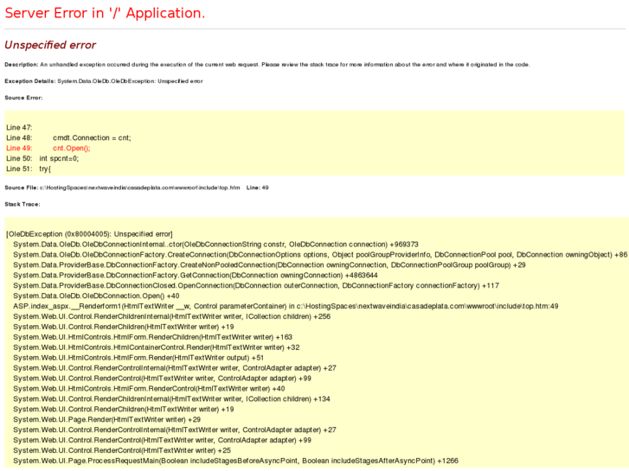Image resolution: width=629 pixels, height=471 pixels.
Task: Click the '[OleDbException (0x80004005): Unspecified error]' line
Action: 89,234
